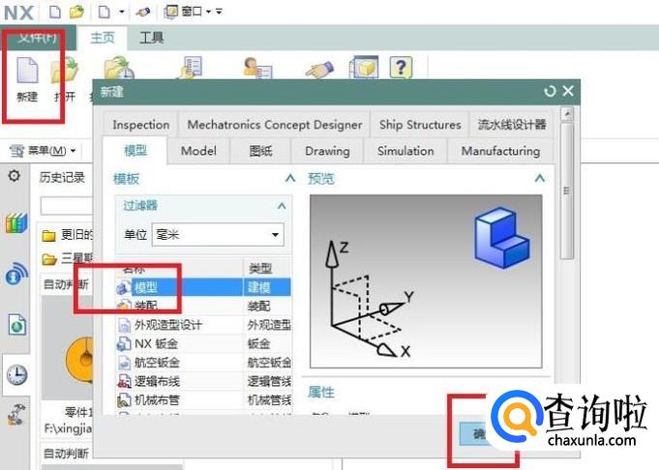This screenshot has width=659, height=470.
Task: Open the help question mark icon
Action: click(x=401, y=67)
